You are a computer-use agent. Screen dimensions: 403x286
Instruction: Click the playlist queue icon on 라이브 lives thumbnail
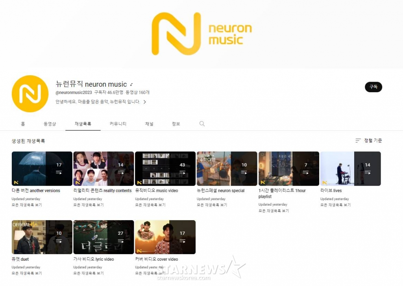pyautogui.click(x=368, y=173)
